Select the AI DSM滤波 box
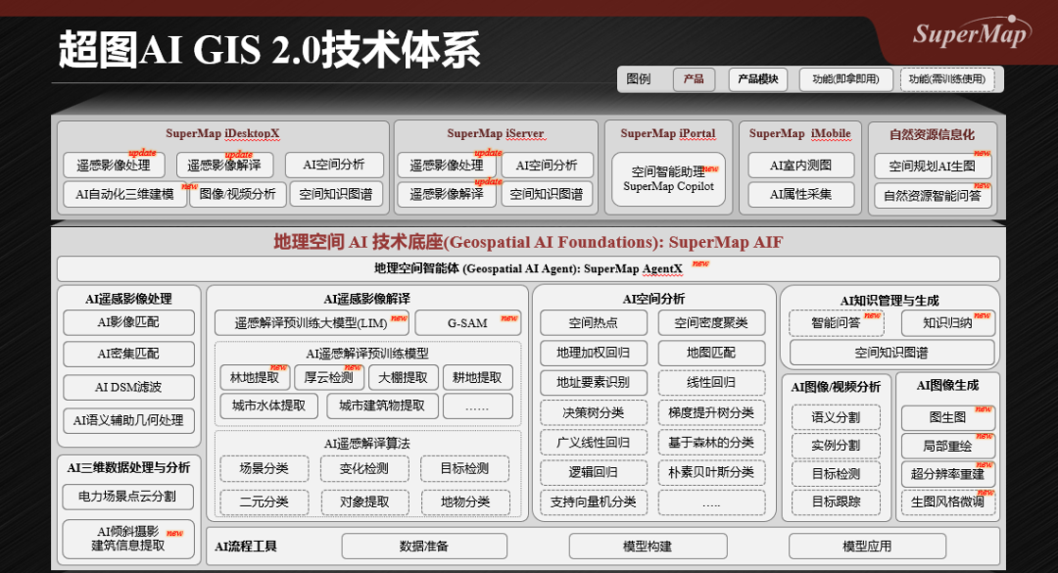This screenshot has width=1058, height=573. click(x=128, y=388)
